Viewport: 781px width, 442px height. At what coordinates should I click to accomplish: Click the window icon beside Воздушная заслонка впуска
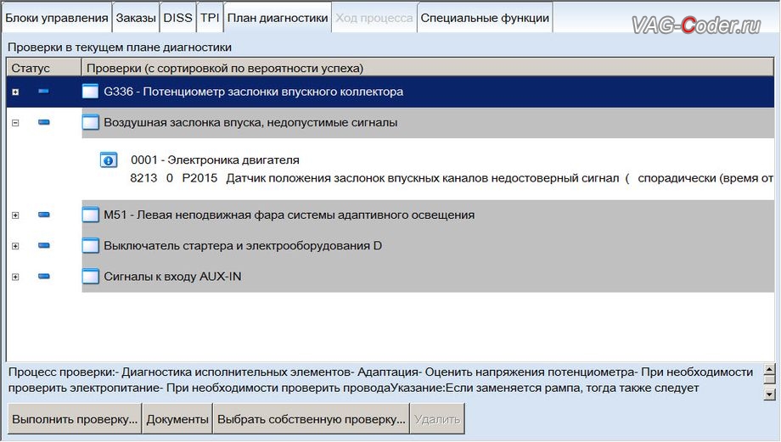pos(90,122)
